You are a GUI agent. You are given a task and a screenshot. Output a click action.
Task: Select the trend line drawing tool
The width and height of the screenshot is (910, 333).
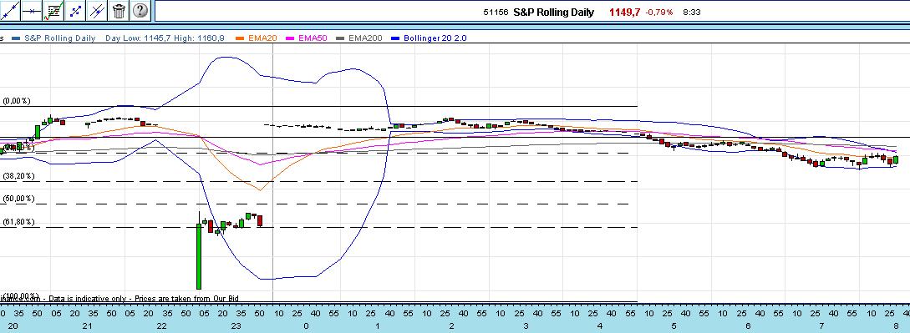click(10, 10)
